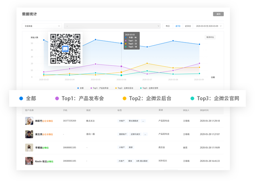255x181 pixels.
Task: Expand the '...' tag overflow for 林新竹
Action: pos(143,121)
